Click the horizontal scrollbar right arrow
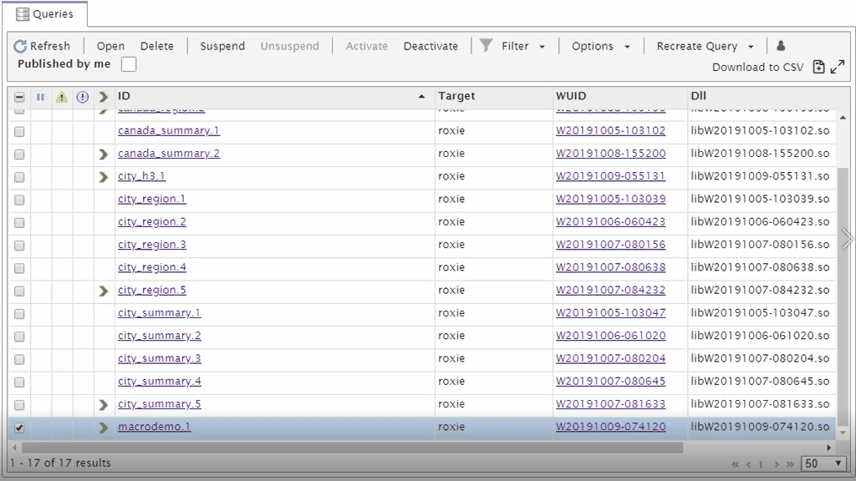The image size is (856, 481). [x=828, y=448]
